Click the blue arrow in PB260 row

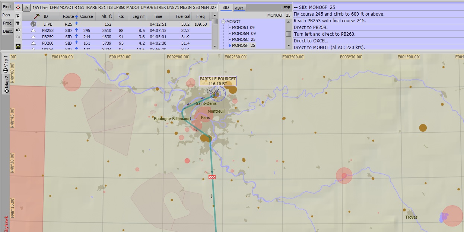pyautogui.click(x=76, y=43)
